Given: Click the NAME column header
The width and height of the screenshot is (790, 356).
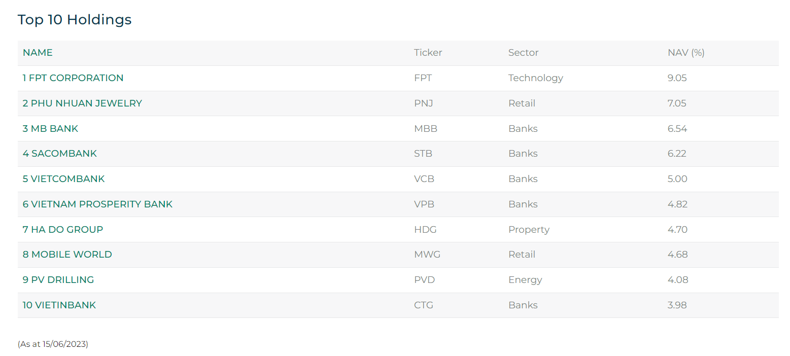Looking at the screenshot, I should (x=38, y=53).
